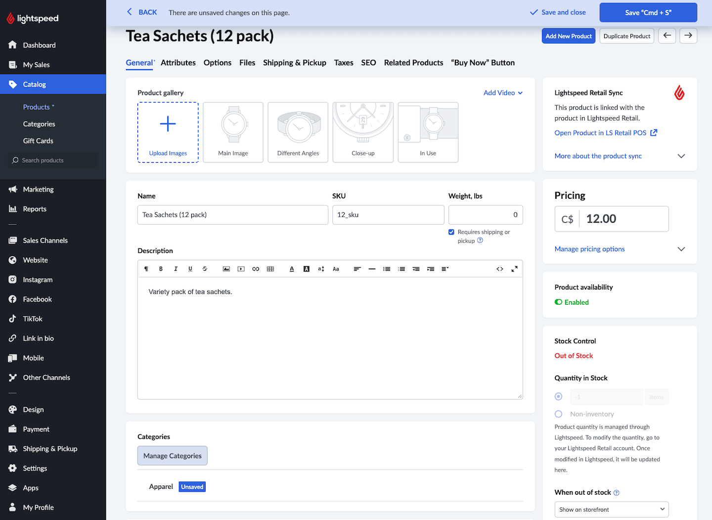Viewport: 712px width, 520px height.
Task: Open Product in LS Retail POS link
Action: (x=606, y=133)
